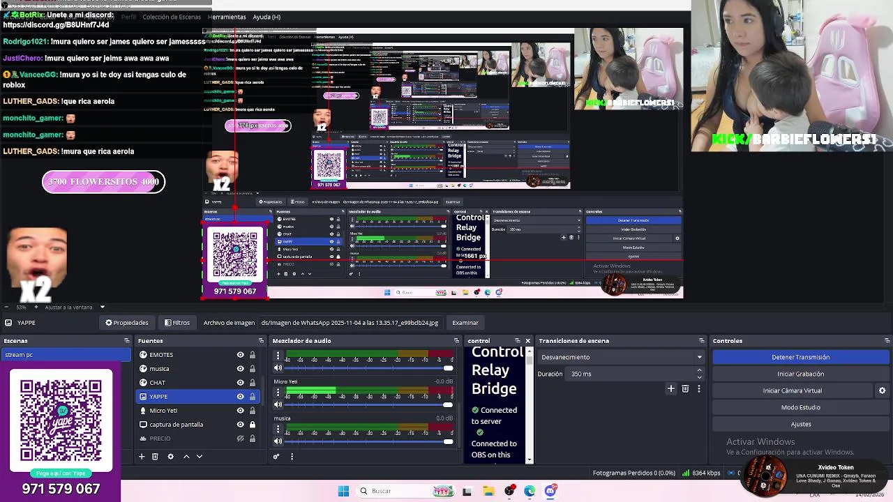Image resolution: width=893 pixels, height=502 pixels.
Task: Open File Explorer from the taskbar
Action: pyautogui.click(x=488, y=491)
